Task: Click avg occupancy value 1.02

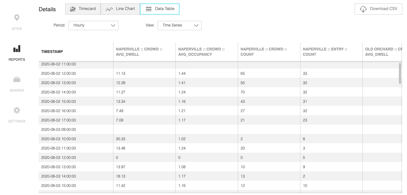Action: coord(182,139)
